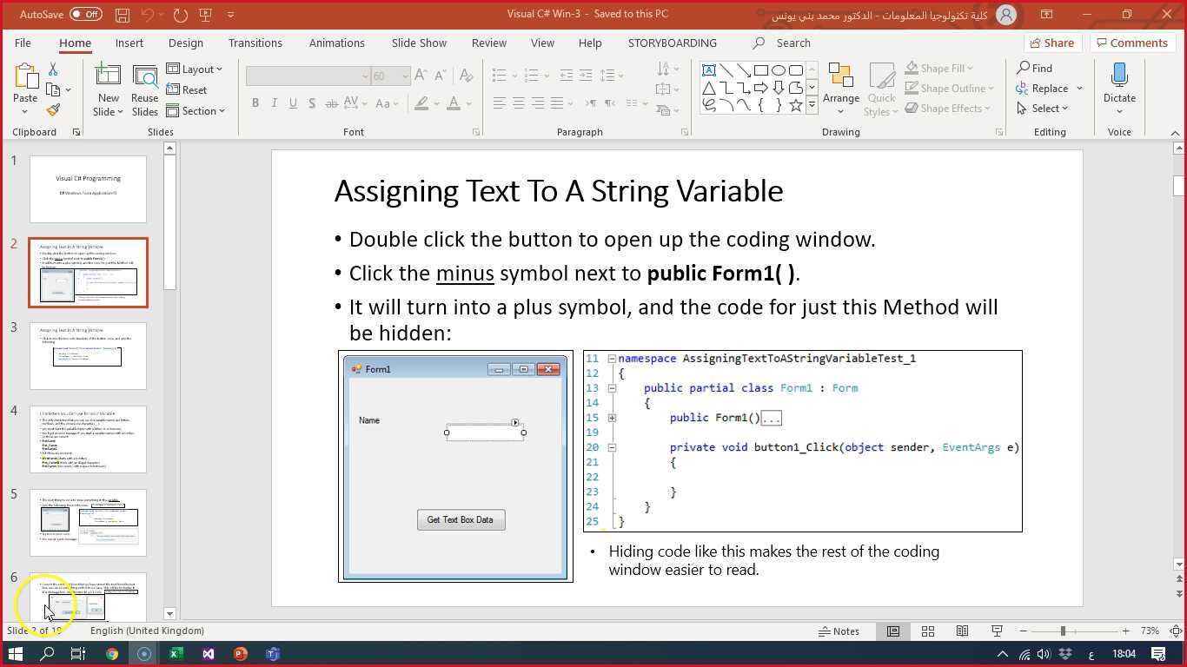Pick the 5-point Star shape

click(796, 105)
